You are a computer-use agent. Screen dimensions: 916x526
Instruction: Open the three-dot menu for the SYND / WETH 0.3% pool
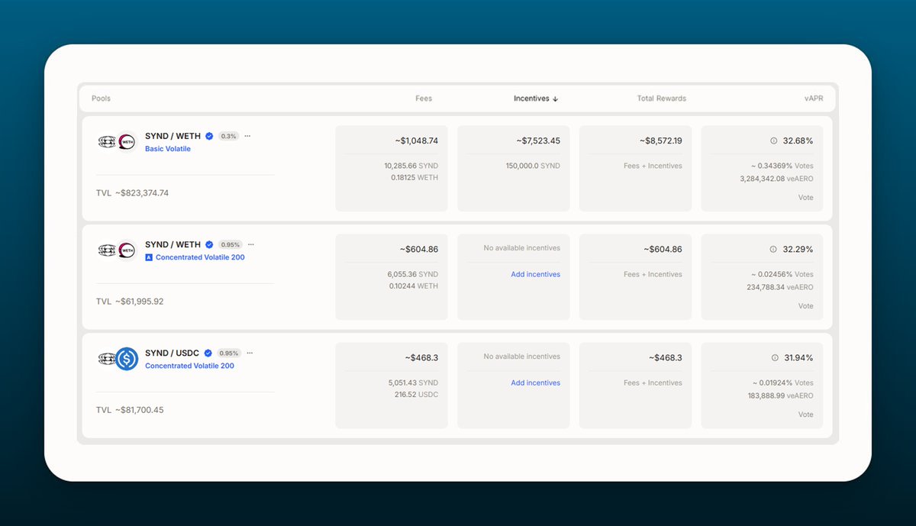tap(247, 137)
